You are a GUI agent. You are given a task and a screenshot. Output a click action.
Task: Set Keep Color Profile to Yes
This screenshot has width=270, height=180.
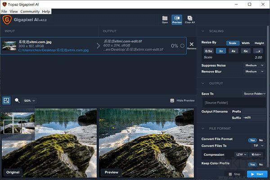click(252, 164)
